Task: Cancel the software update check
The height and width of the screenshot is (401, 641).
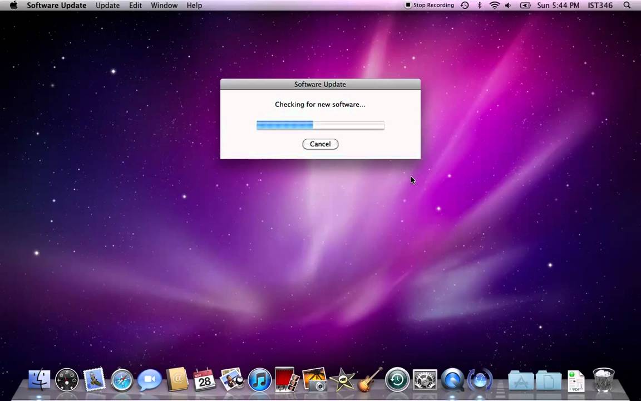Action: [x=320, y=144]
